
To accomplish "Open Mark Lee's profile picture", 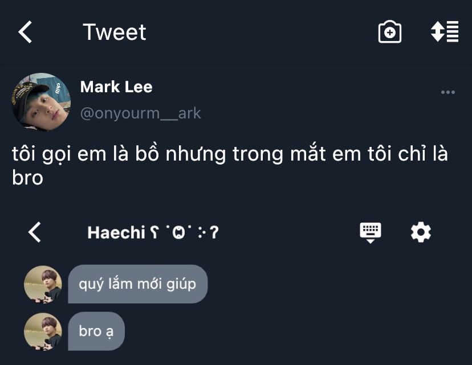I will 41,102.
